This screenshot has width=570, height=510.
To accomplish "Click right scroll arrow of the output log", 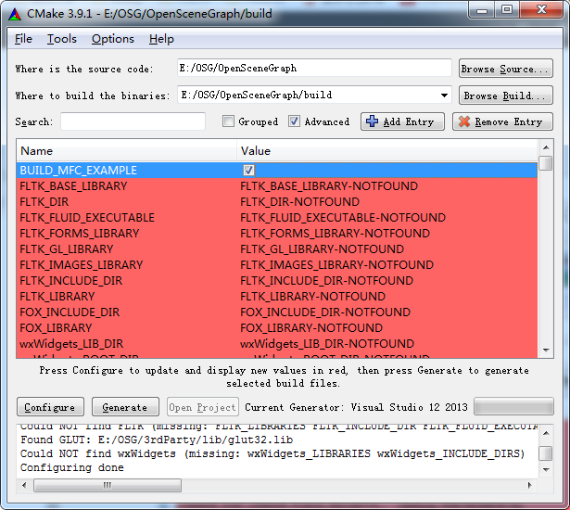I will coord(529,484).
